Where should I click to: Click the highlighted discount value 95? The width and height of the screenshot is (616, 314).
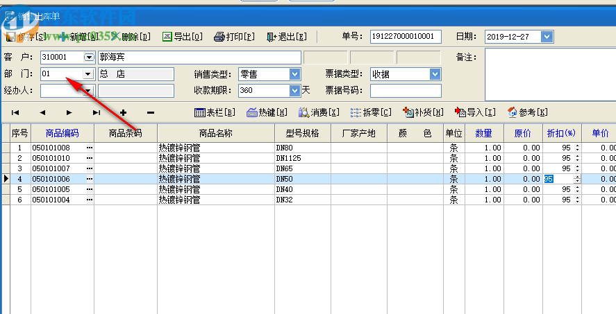pos(549,179)
